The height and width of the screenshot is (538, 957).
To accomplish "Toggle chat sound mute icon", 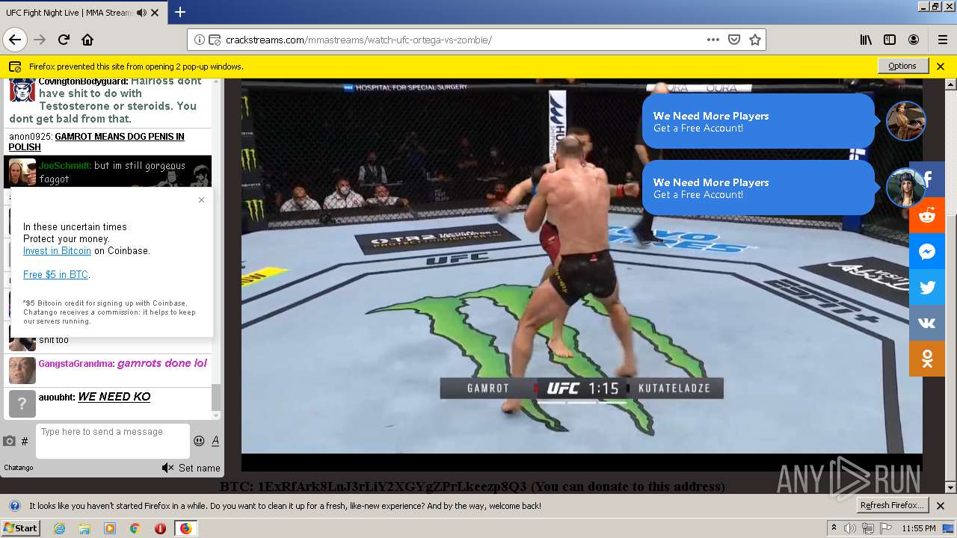I will 167,468.
